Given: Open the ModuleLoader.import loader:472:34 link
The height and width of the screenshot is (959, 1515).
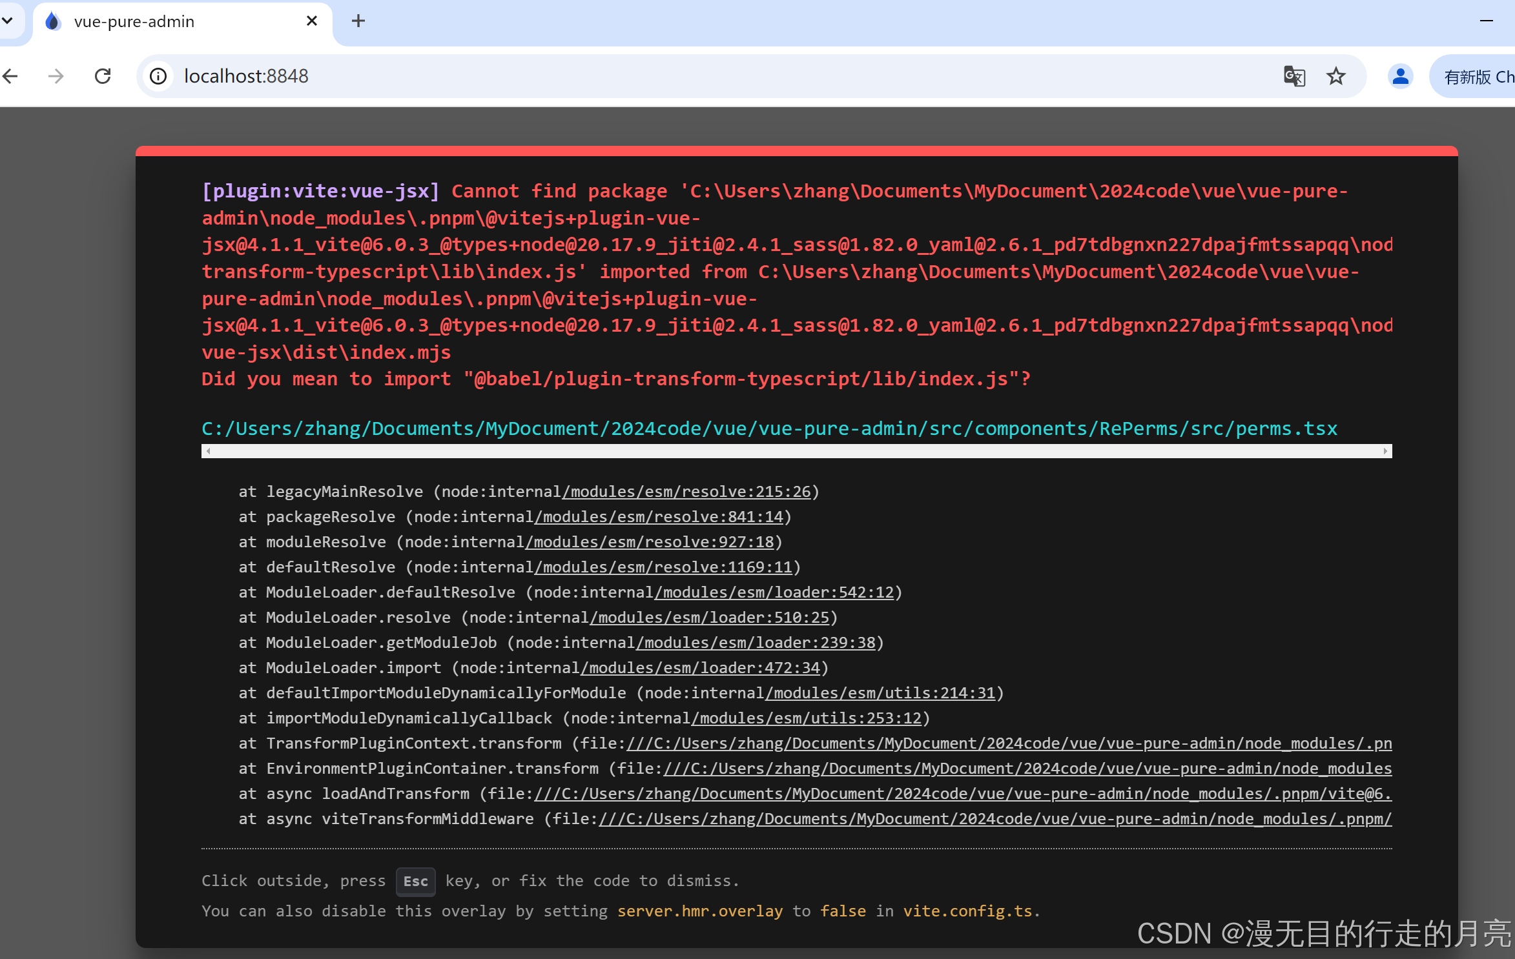Looking at the screenshot, I should (700, 668).
